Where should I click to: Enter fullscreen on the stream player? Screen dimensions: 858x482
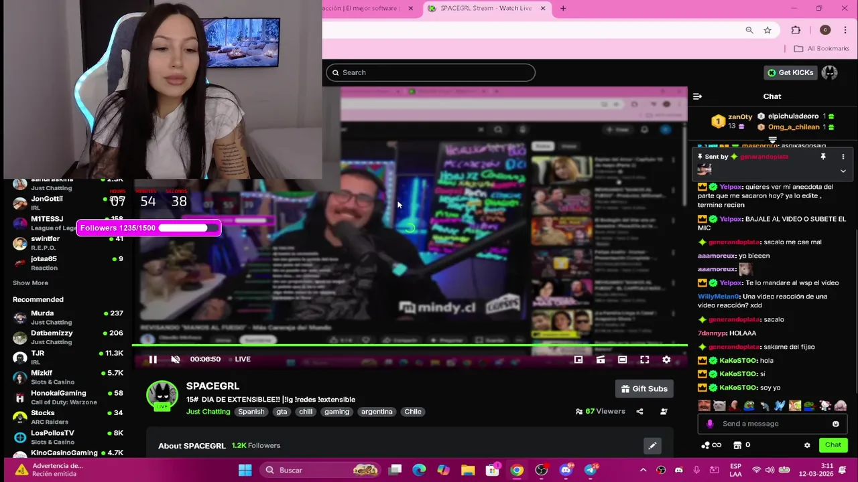click(645, 359)
